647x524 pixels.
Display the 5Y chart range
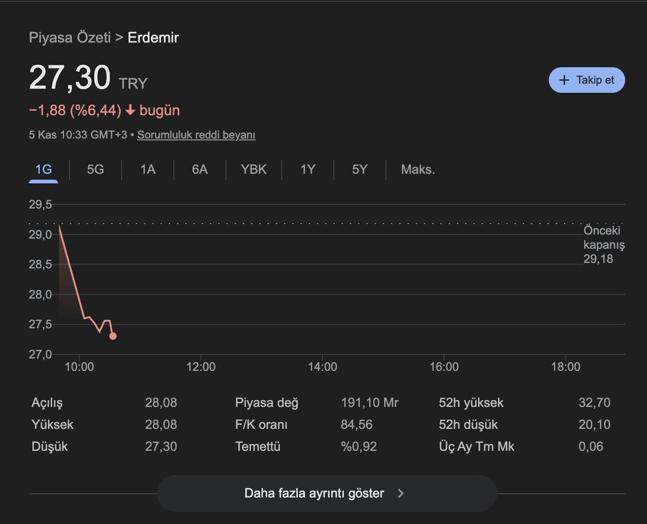tap(359, 169)
